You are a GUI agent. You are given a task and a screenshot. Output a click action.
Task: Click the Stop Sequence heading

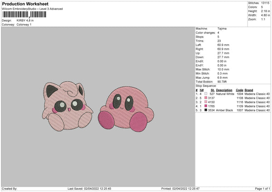pyautogui.click(x=206, y=85)
